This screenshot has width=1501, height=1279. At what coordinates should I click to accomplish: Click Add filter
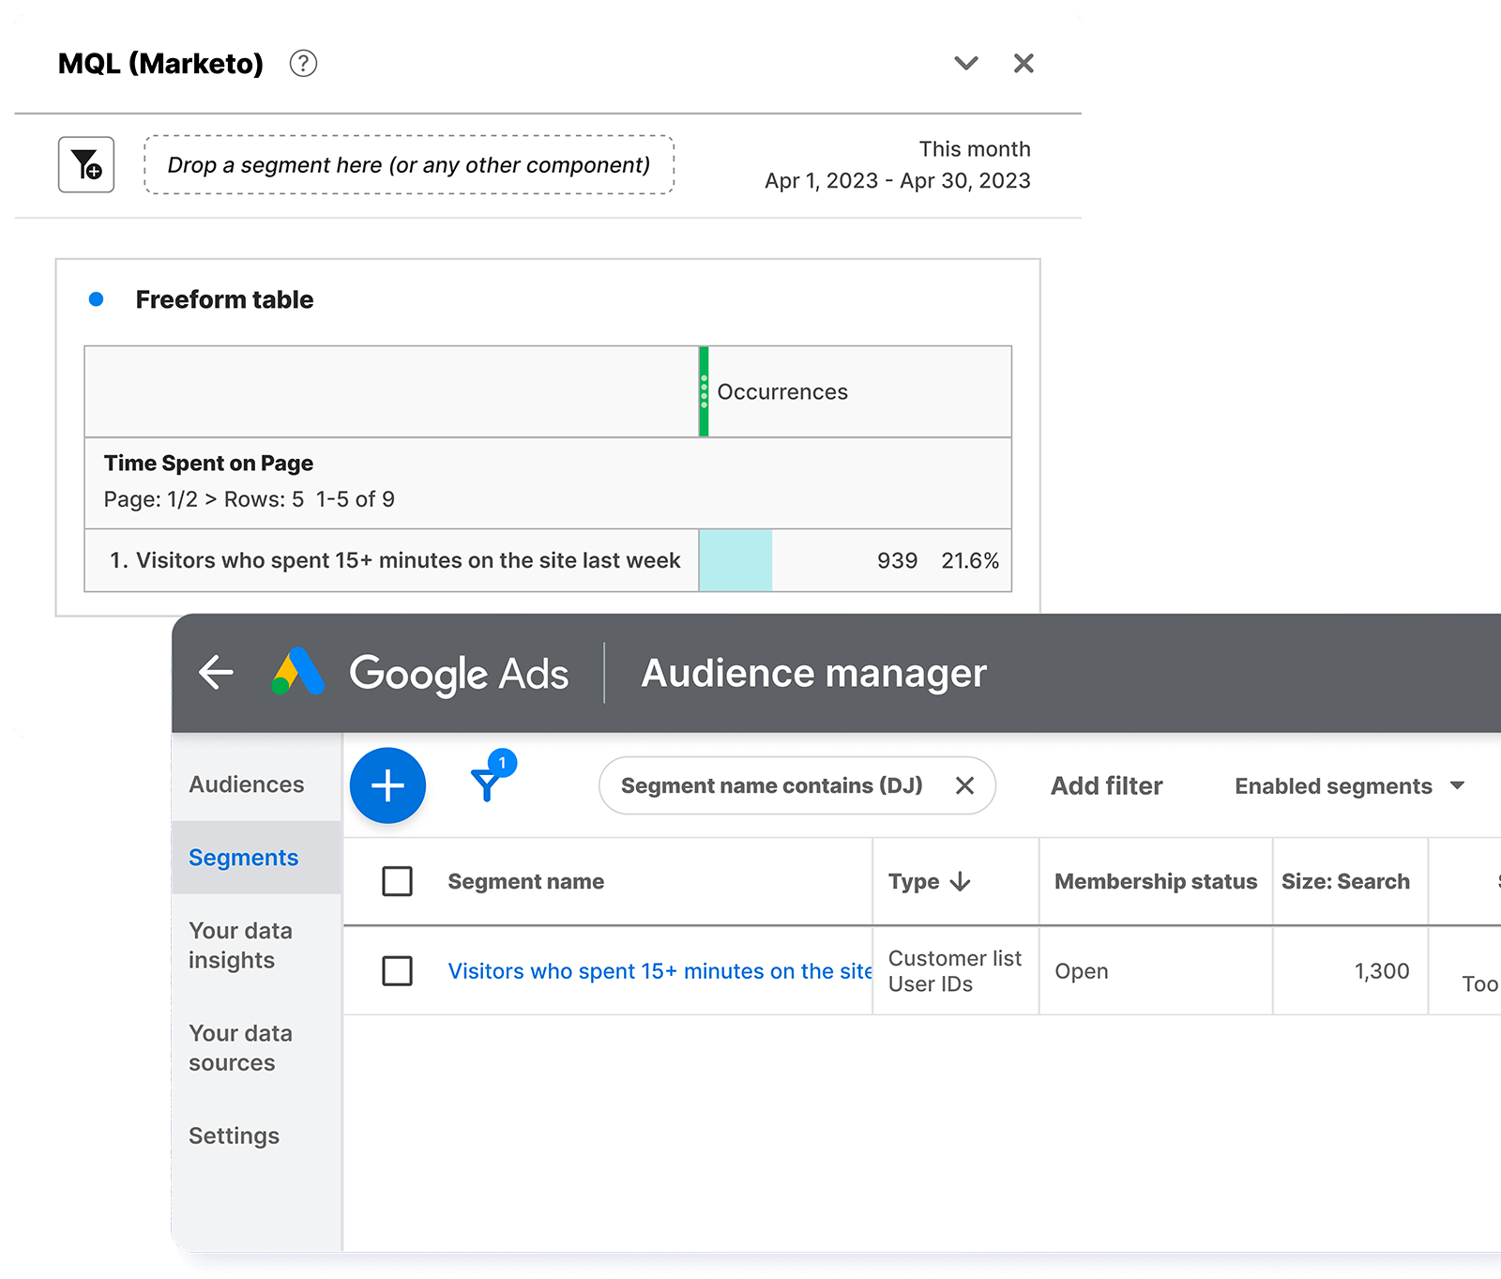point(1106,786)
